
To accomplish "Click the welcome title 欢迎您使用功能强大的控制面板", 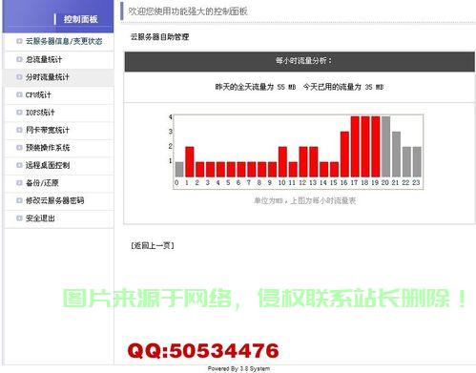I will pos(188,11).
